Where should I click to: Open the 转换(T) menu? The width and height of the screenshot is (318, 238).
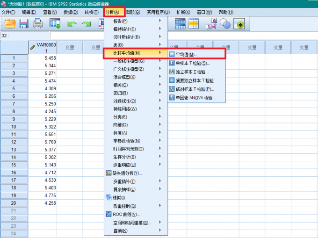pyautogui.click(x=92, y=12)
